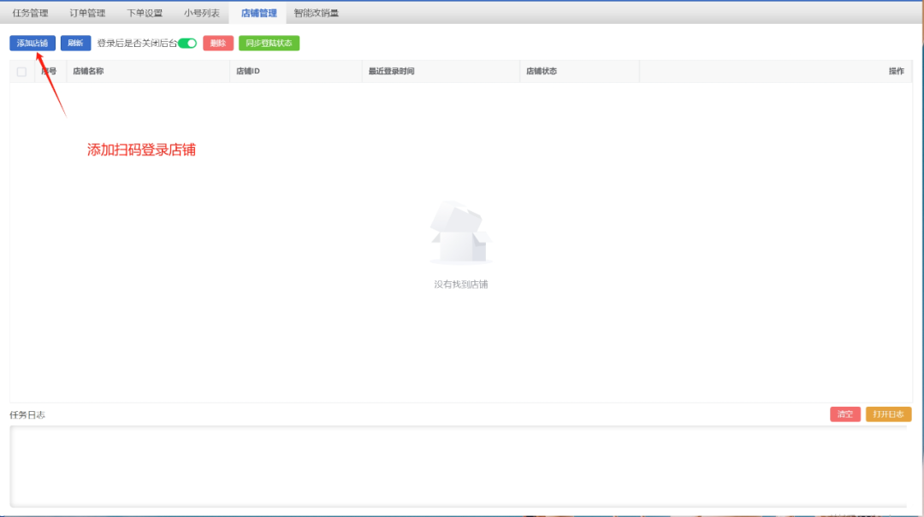Image resolution: width=924 pixels, height=517 pixels.
Task: Click inside the 任务日志 text area
Action: click(x=459, y=467)
